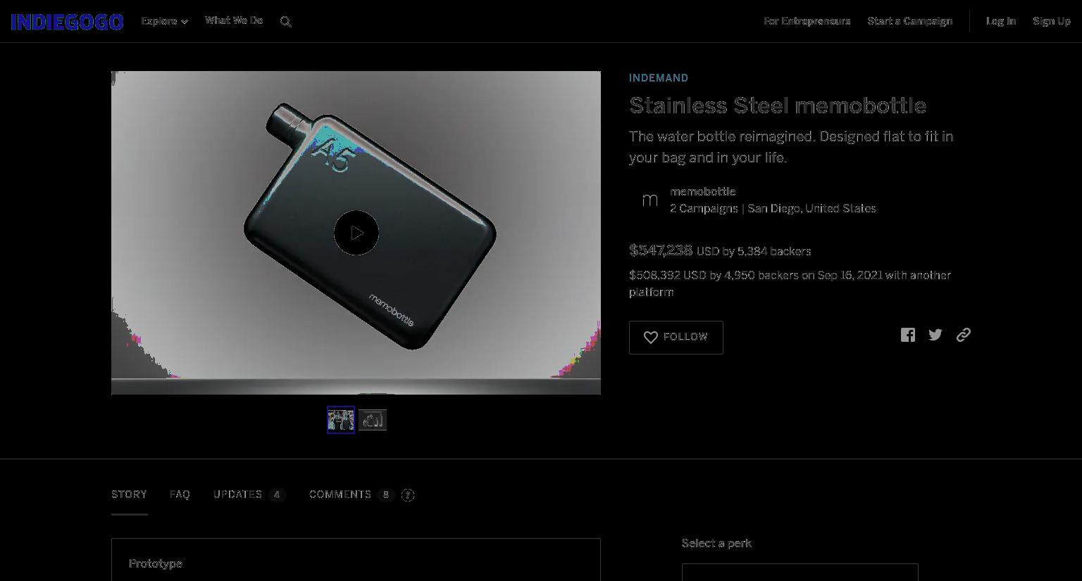Play the memobottle campaign video
1082x581 pixels.
pos(356,233)
